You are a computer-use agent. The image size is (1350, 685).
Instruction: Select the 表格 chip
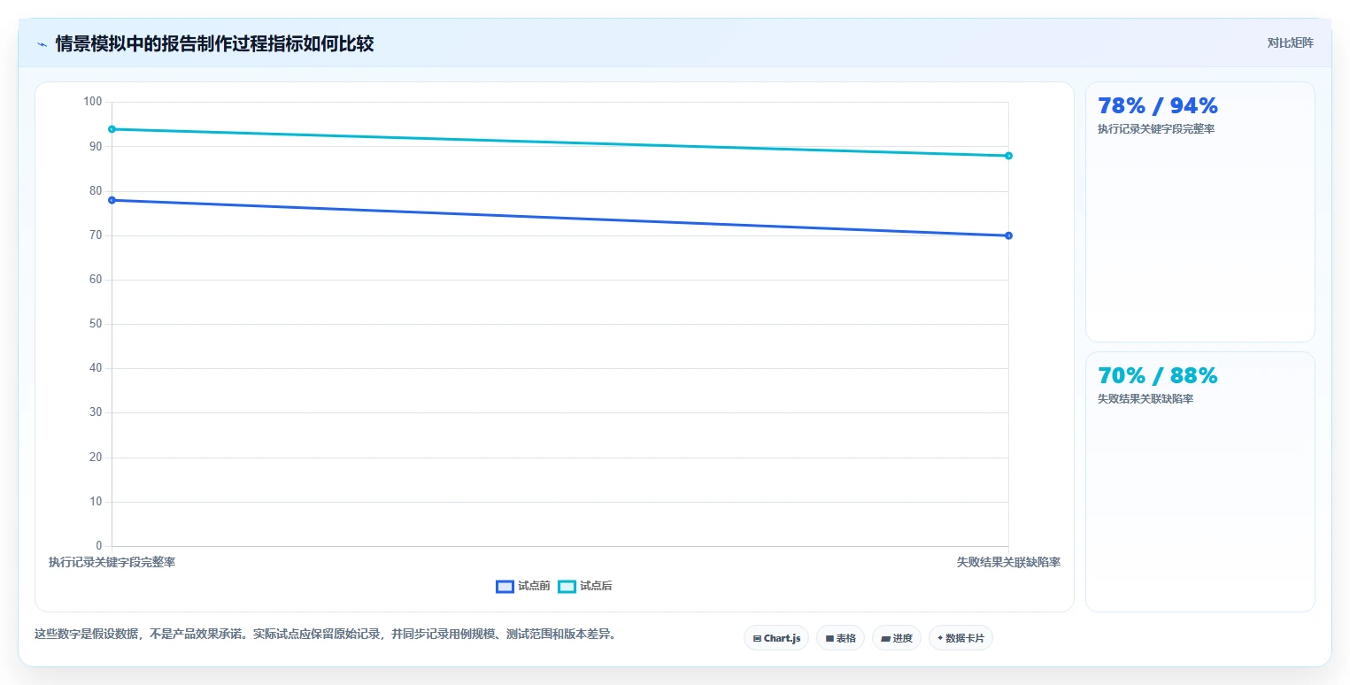[x=840, y=638]
